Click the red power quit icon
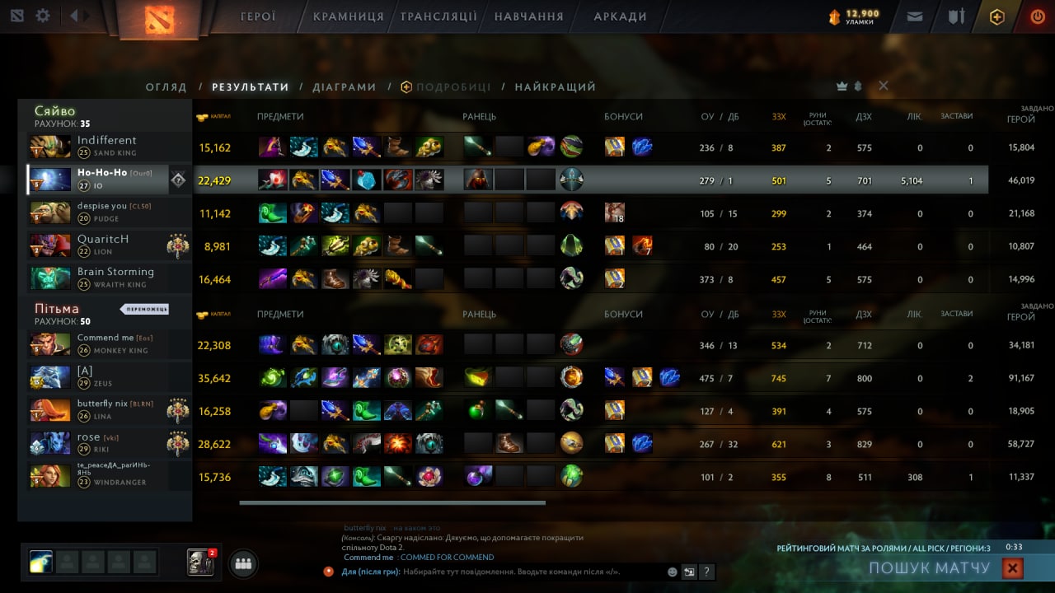The image size is (1055, 593). pyautogui.click(x=1038, y=16)
